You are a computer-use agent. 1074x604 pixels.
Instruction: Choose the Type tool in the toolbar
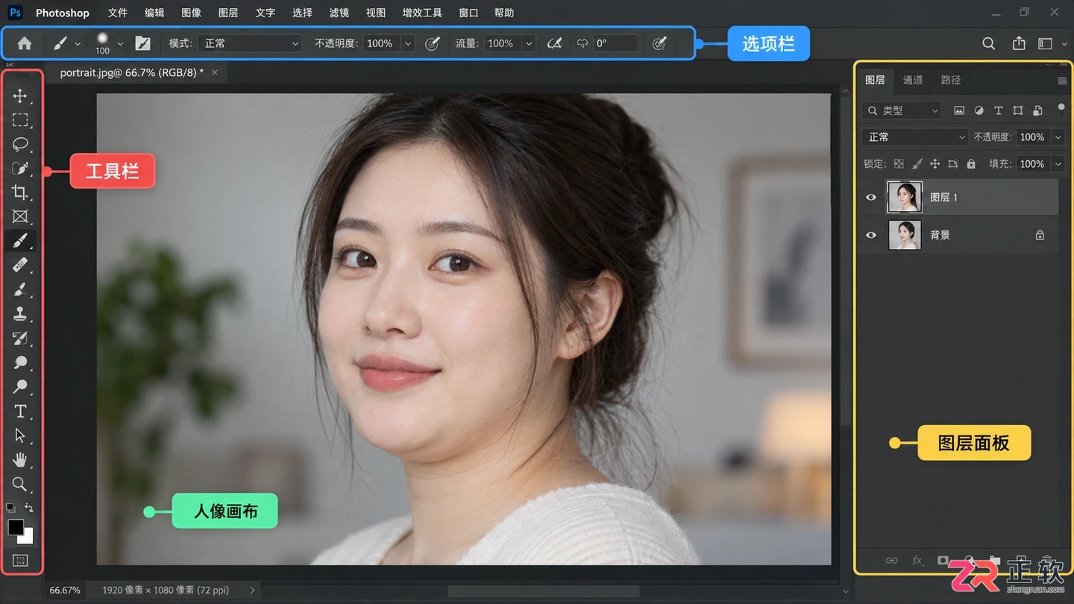coord(20,411)
